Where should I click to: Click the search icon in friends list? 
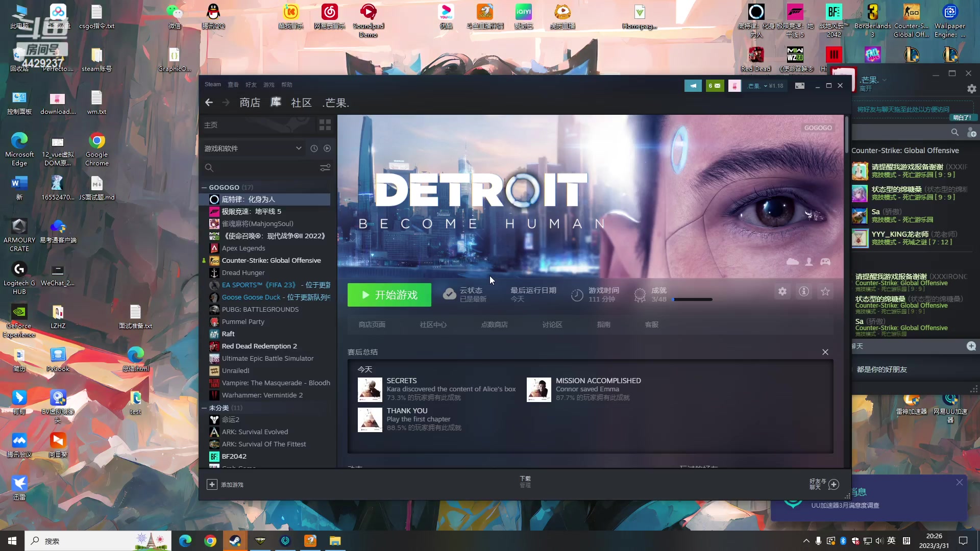point(954,132)
